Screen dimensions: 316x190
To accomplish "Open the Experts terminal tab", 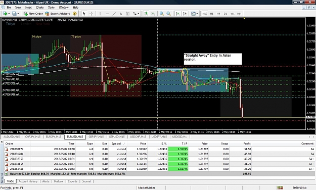I will [72, 181].
